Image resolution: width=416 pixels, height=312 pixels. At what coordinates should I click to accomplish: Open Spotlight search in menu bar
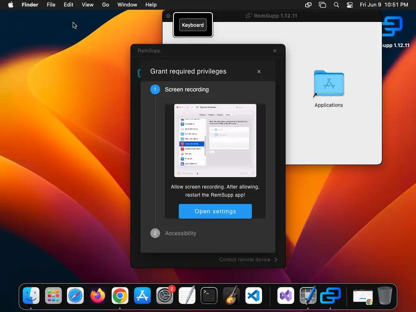336,5
